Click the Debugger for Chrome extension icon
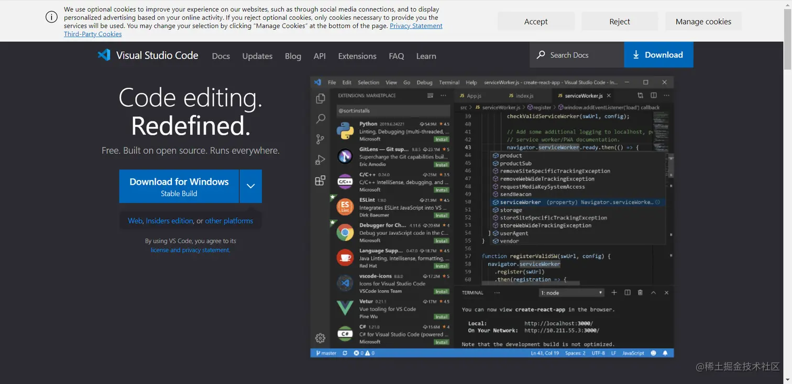Image resolution: width=792 pixels, height=384 pixels. point(345,233)
